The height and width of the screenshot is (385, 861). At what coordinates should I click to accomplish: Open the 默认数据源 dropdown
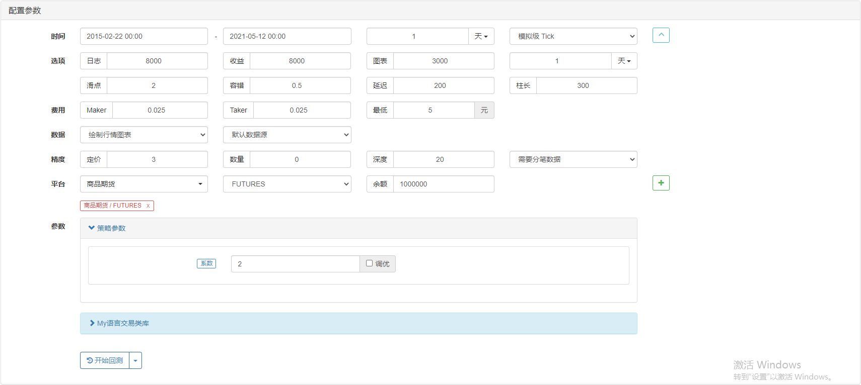pyautogui.click(x=286, y=135)
